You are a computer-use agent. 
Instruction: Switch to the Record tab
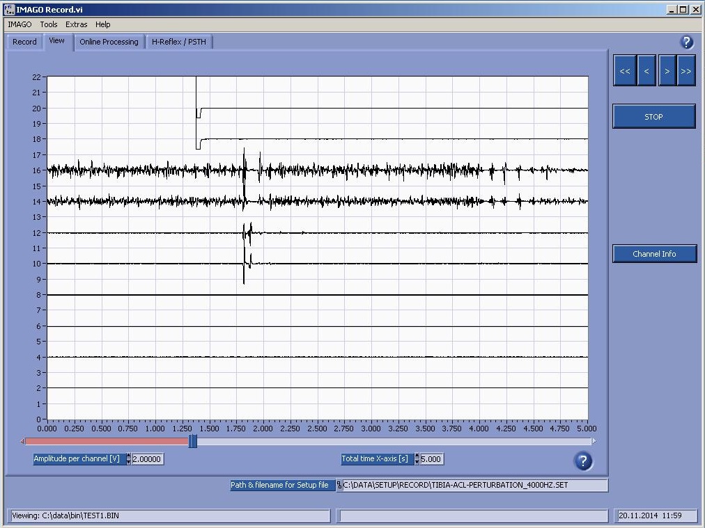tap(24, 42)
